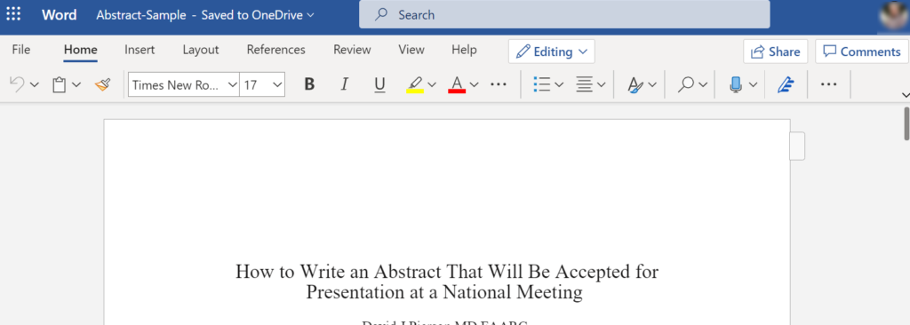Click the Paste clipboard icon
Screen dimensions: 910x325
click(x=60, y=84)
